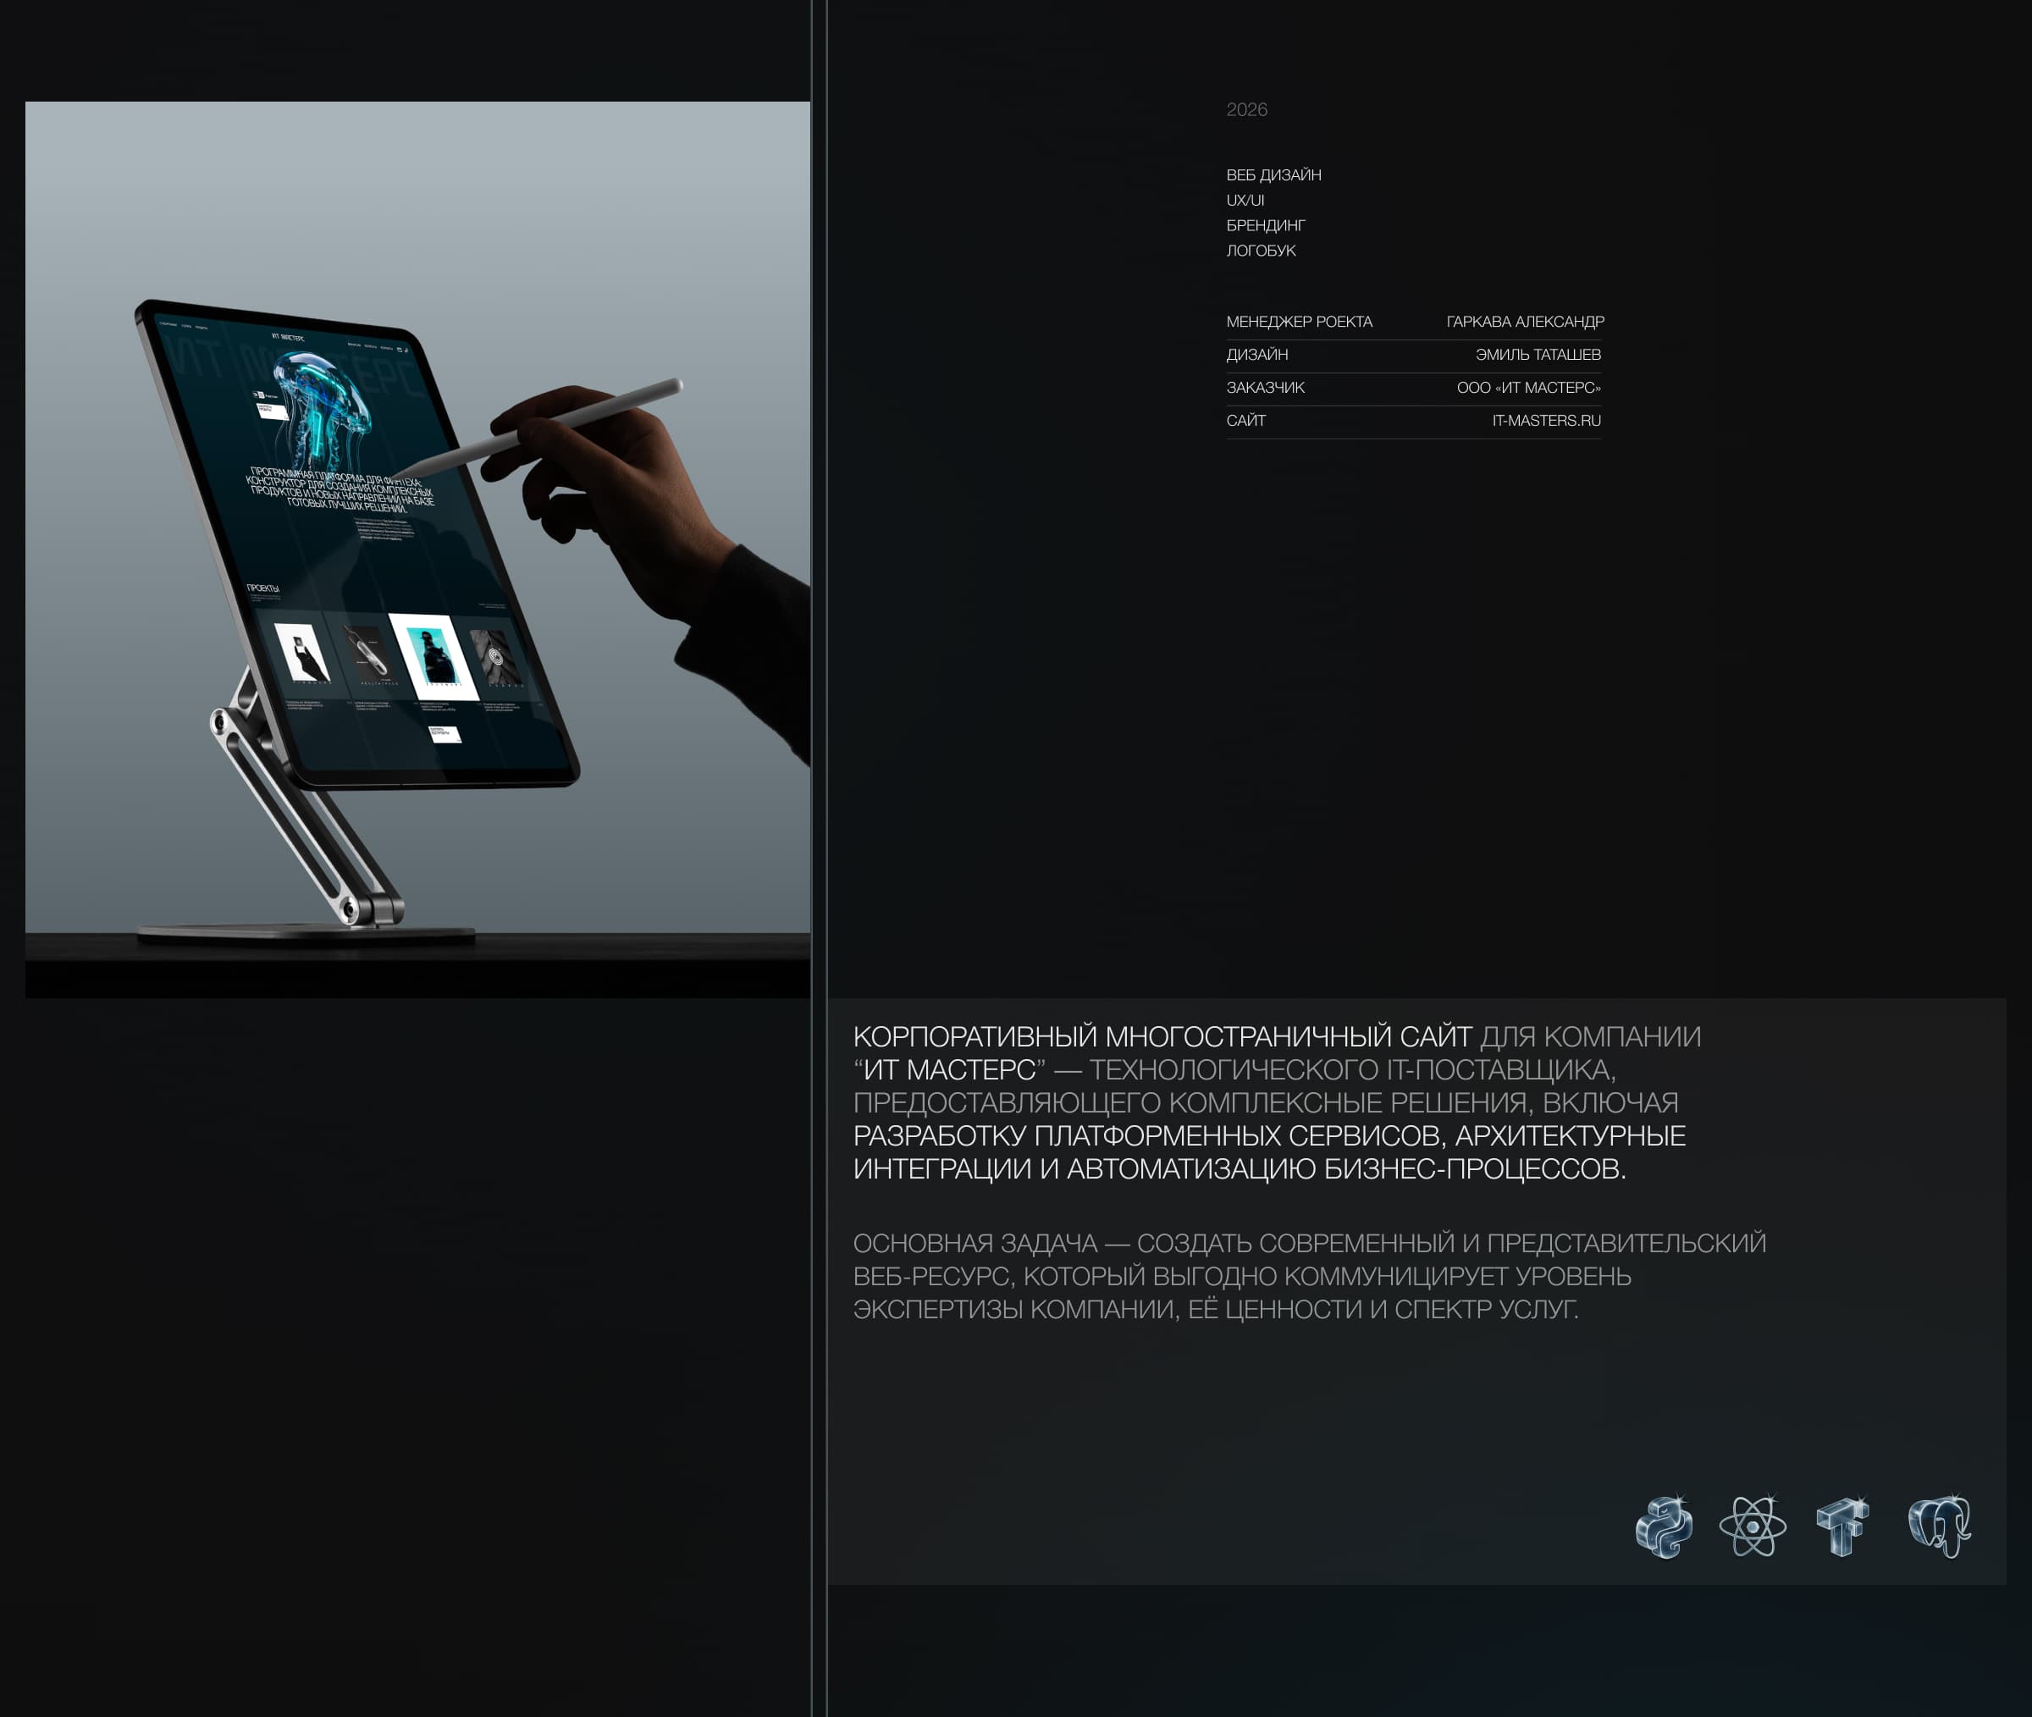Click the Python logo icon
Viewport: 2032px width, 1717px height.
[1665, 1527]
